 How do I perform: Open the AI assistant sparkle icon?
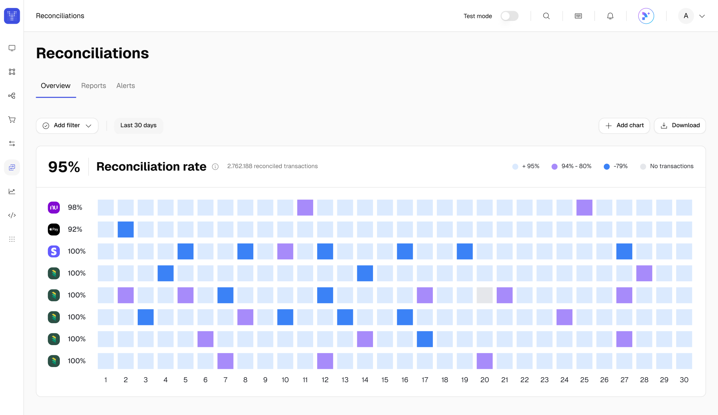(x=646, y=16)
